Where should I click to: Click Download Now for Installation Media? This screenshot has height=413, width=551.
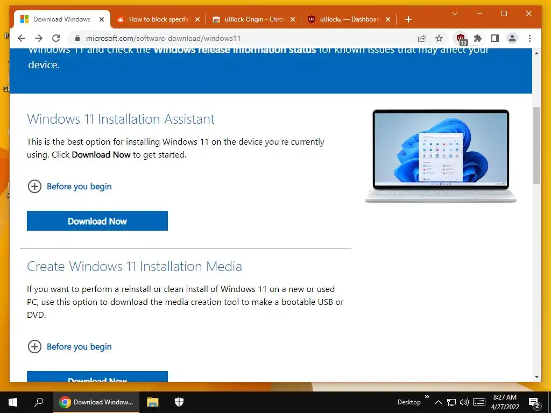click(x=97, y=376)
